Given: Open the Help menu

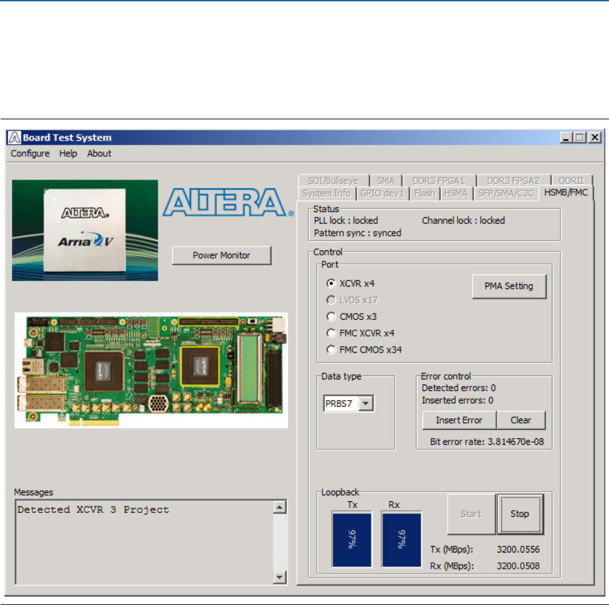Looking at the screenshot, I should tap(68, 154).
